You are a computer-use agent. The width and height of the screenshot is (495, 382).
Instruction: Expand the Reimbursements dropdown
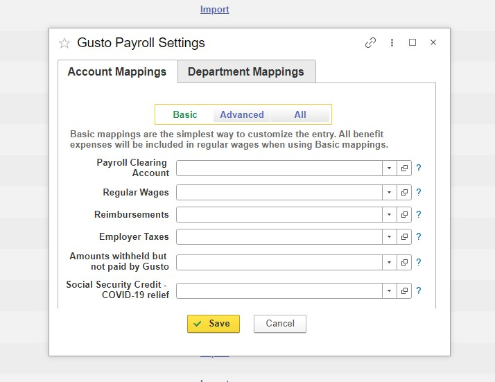click(x=389, y=214)
